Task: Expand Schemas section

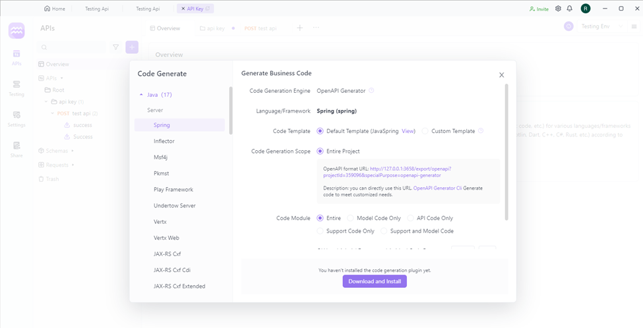Action: click(73, 151)
